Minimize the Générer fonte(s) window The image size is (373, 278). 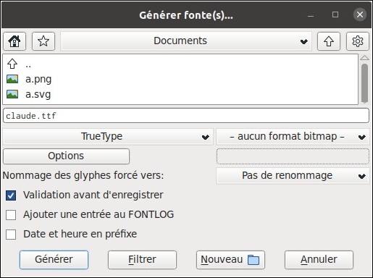tap(311, 15)
